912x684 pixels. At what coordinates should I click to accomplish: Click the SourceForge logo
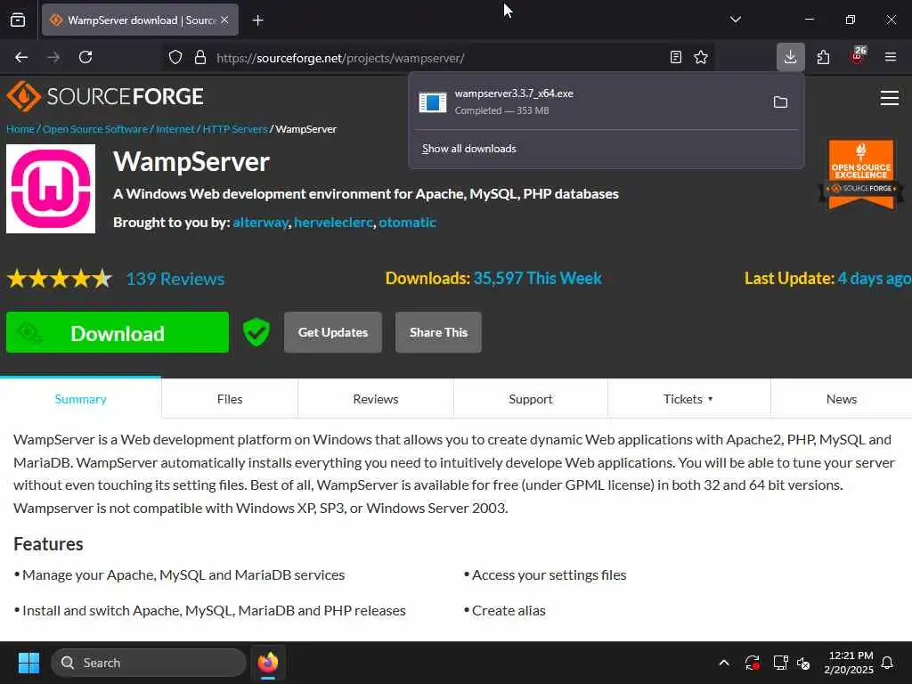105,96
